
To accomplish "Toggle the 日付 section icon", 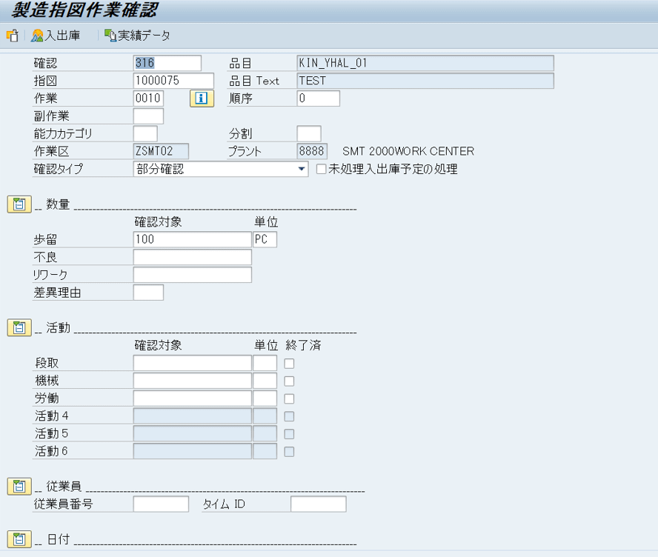I will tap(19, 539).
